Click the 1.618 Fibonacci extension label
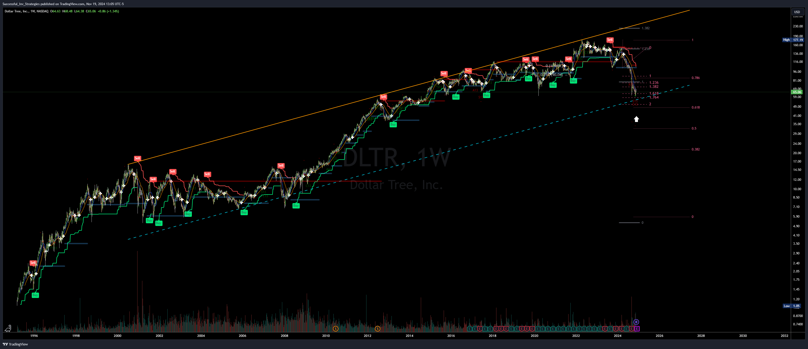 654,93
